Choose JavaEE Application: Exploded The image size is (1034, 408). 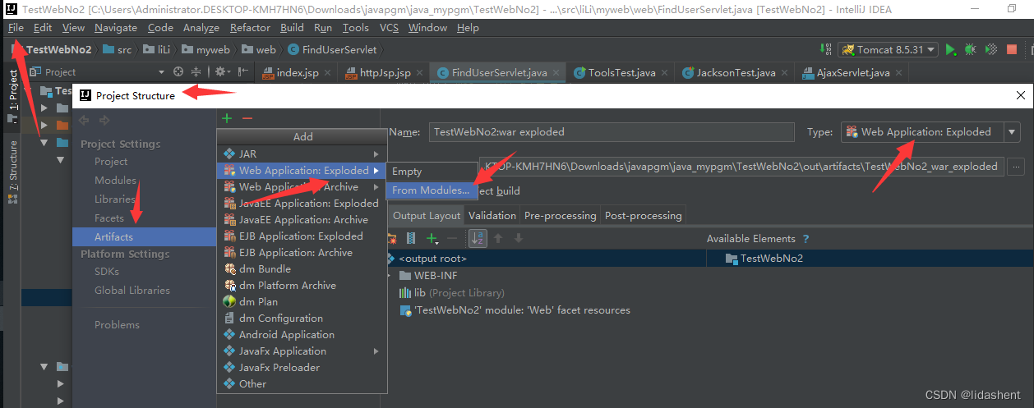tap(302, 203)
